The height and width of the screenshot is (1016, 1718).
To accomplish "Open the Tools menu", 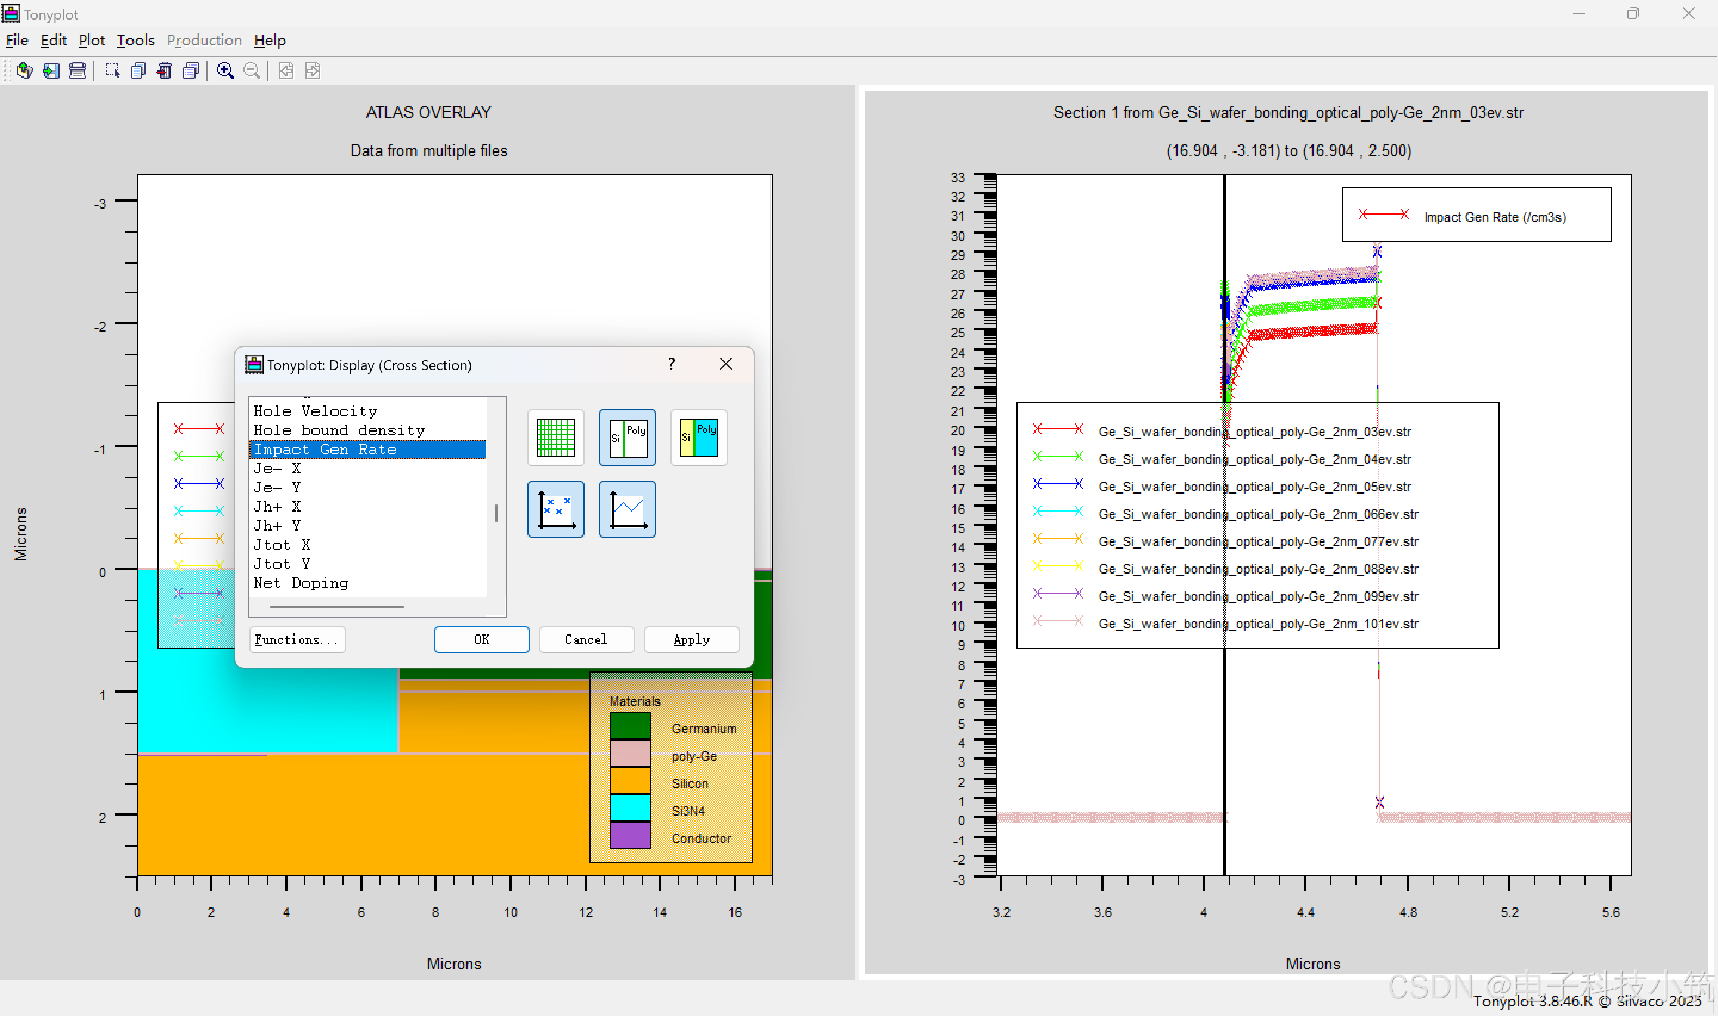I will 135,41.
